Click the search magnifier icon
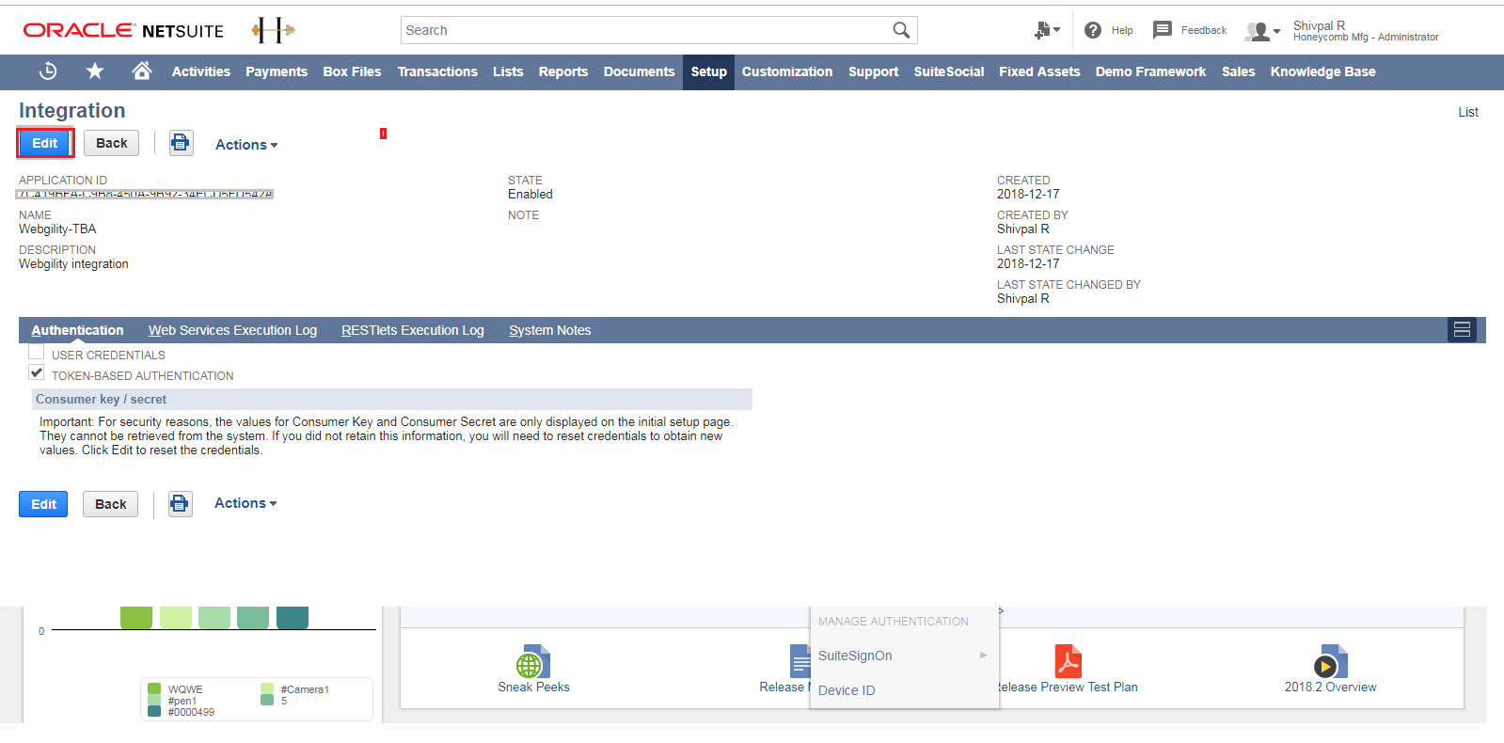 point(901,30)
